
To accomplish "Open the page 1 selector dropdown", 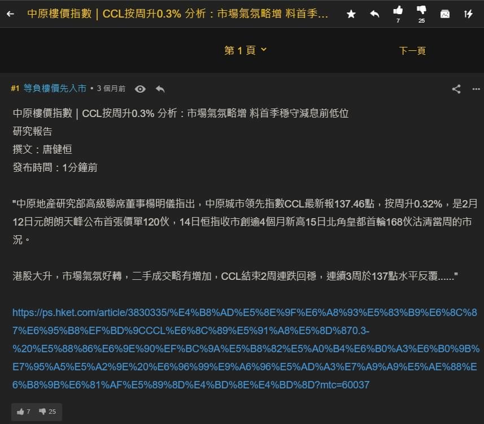I will (x=246, y=50).
